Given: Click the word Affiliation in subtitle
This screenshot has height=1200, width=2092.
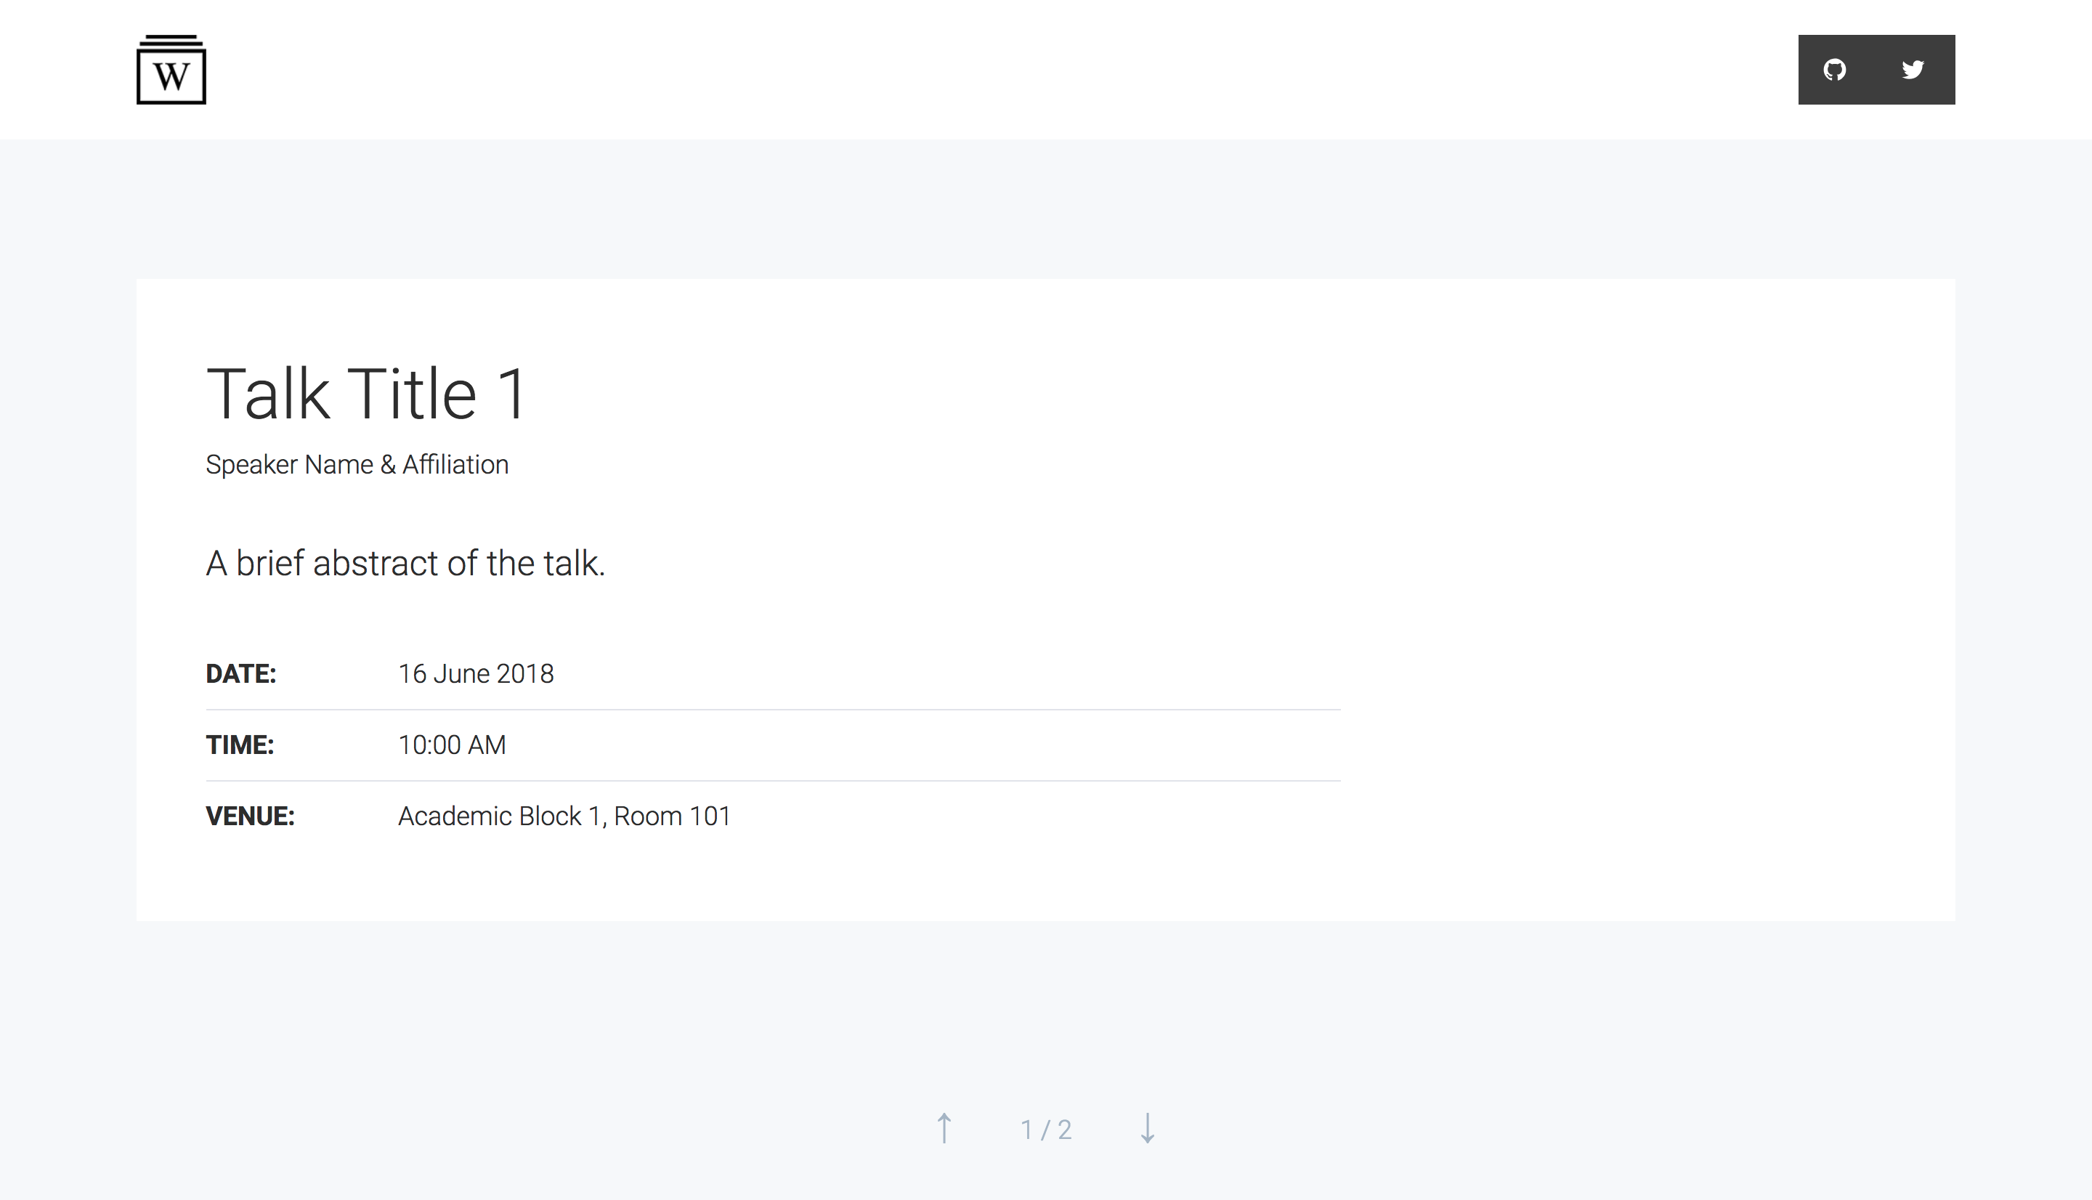Looking at the screenshot, I should (455, 465).
